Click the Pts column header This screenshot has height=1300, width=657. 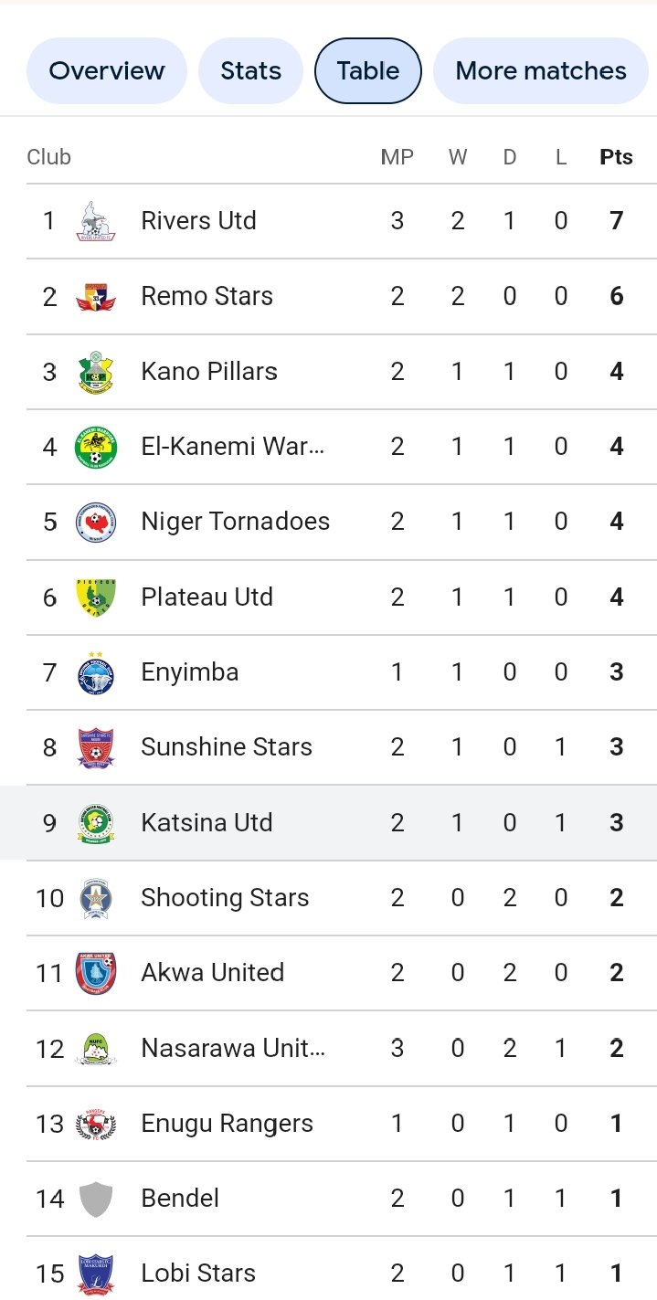pos(616,157)
